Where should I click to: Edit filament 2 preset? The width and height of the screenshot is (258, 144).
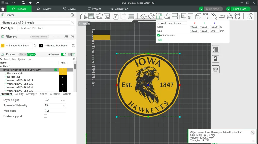74,46
